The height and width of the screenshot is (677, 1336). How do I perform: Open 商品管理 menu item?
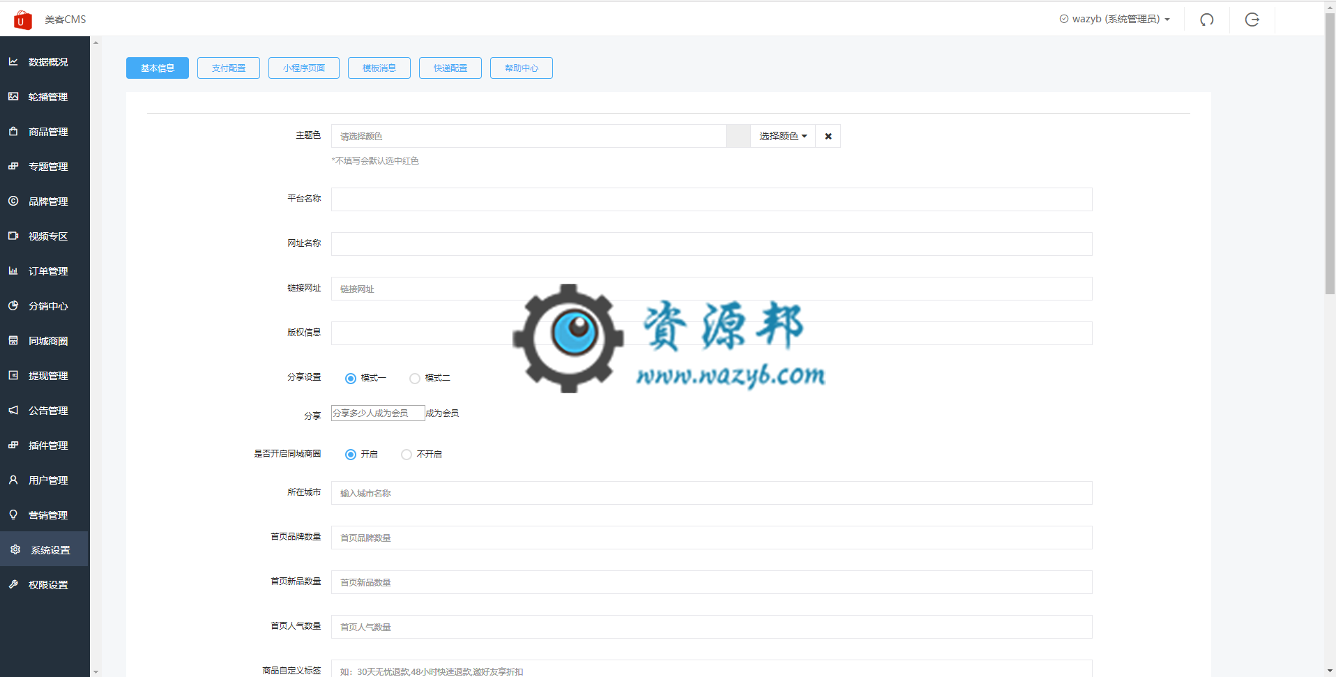tap(45, 131)
